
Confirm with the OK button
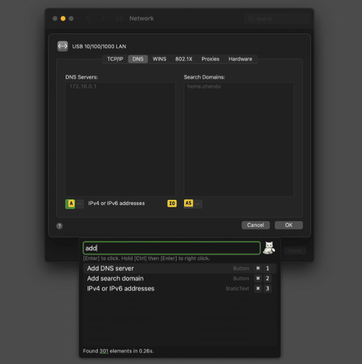pyautogui.click(x=288, y=225)
